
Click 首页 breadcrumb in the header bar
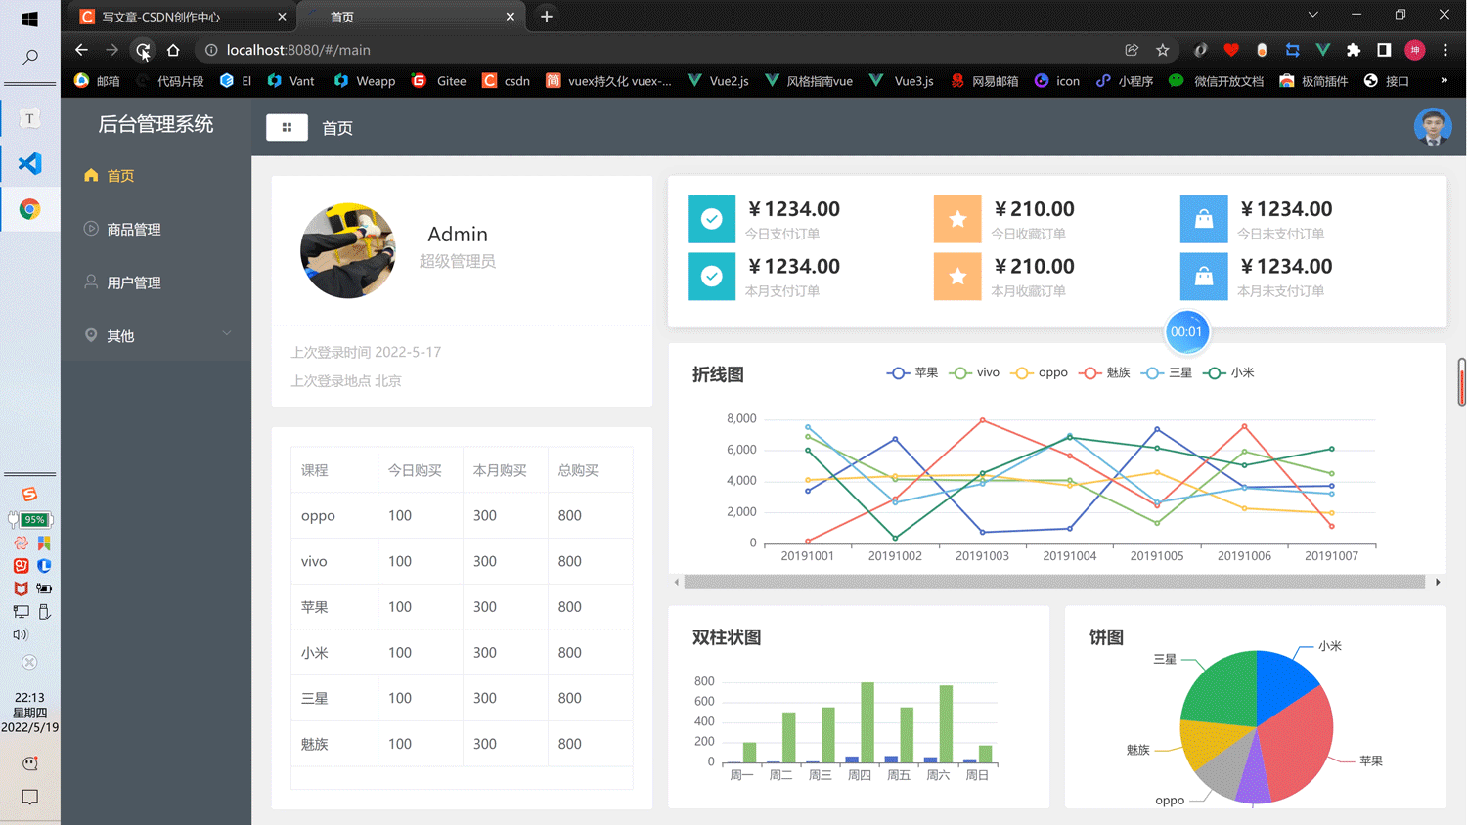point(337,128)
